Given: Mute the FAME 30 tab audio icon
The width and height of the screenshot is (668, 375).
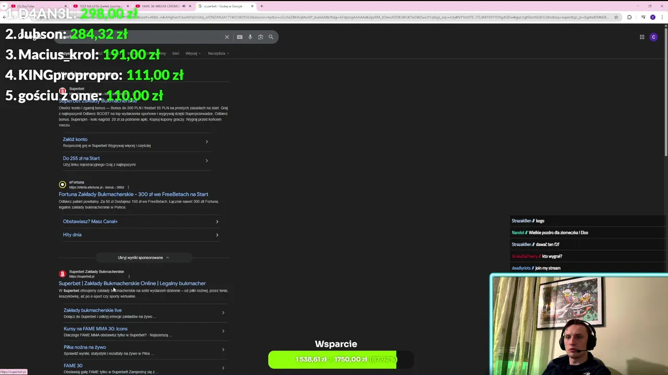Looking at the screenshot, I should pyautogui.click(x=184, y=6).
